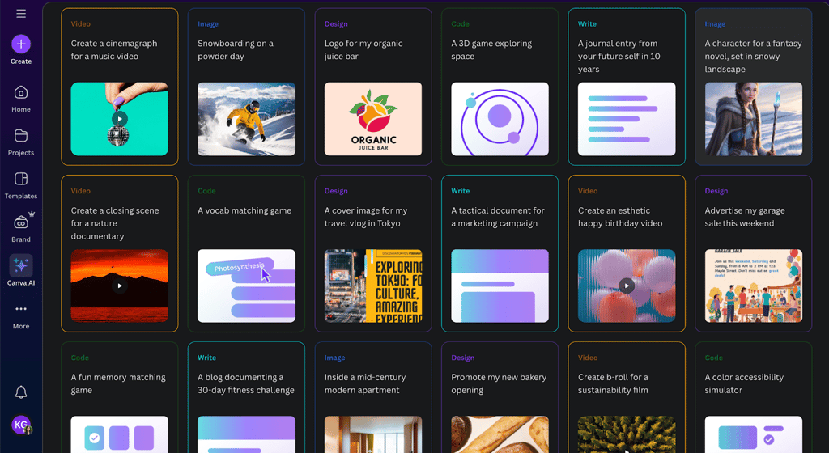Go to Home in sidebar
Screen dimensions: 829x453
[21, 99]
